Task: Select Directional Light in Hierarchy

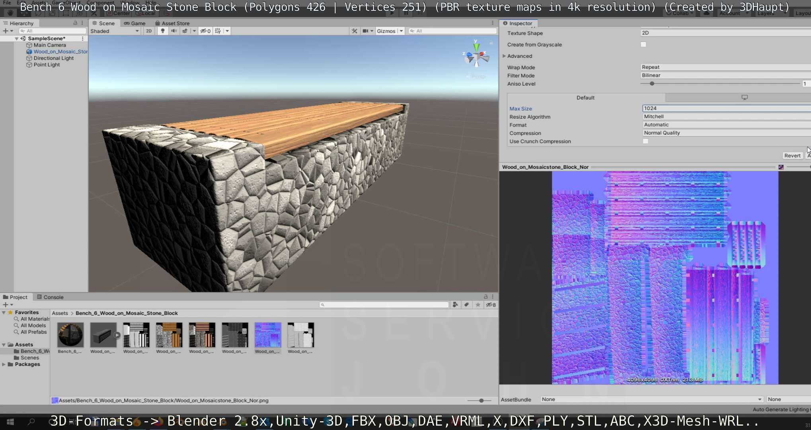Action: (x=54, y=58)
